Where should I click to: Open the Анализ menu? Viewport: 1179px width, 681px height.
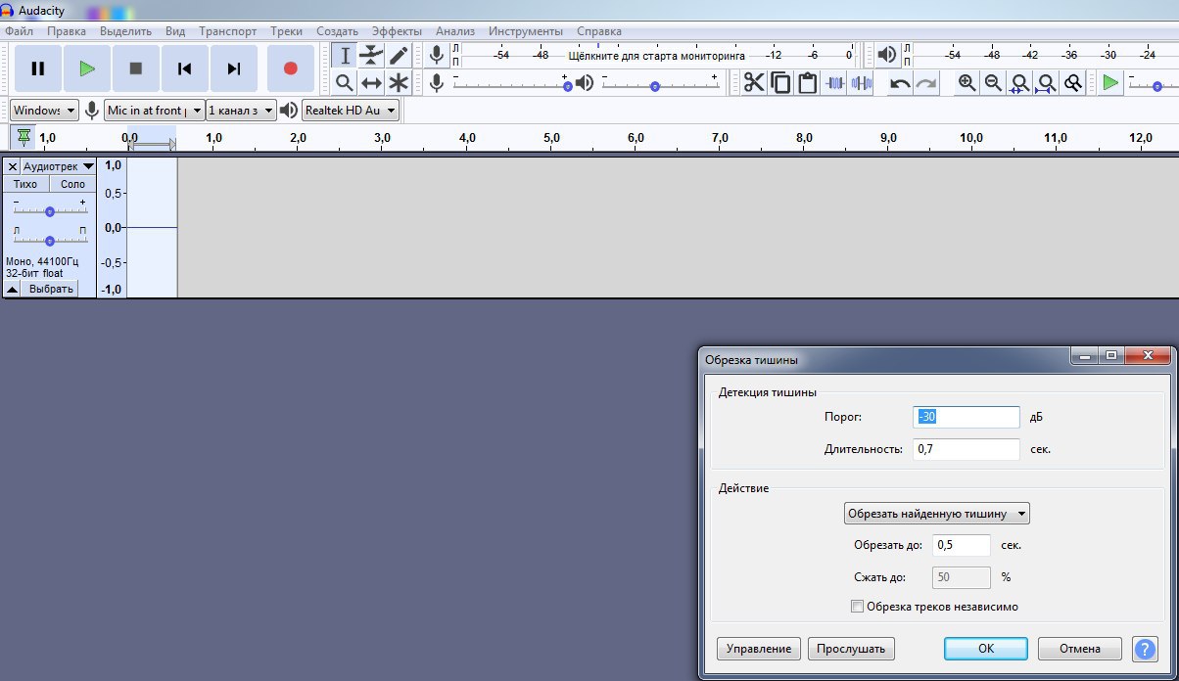coord(455,31)
